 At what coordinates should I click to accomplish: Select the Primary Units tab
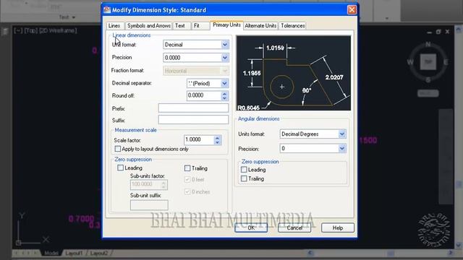pos(226,25)
